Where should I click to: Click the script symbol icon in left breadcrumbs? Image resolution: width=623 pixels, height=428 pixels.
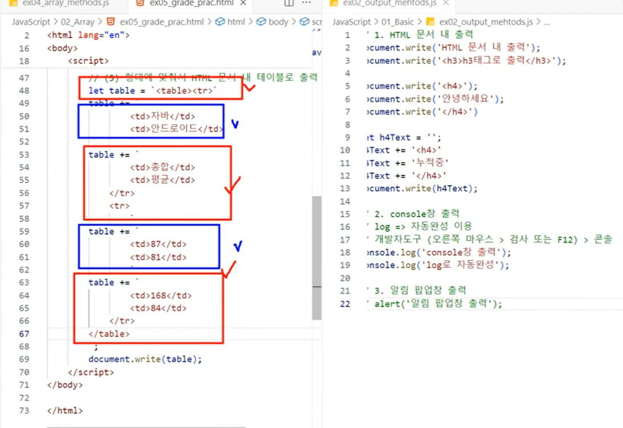(304, 22)
